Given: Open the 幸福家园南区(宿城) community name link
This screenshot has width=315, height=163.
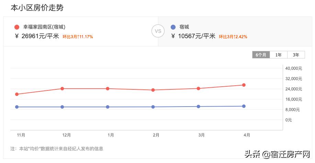Looking at the screenshot, I should [x=44, y=27].
